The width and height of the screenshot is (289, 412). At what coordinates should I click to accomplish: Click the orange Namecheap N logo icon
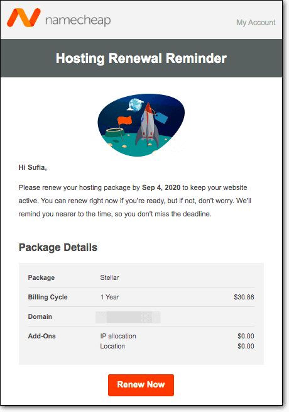point(24,18)
